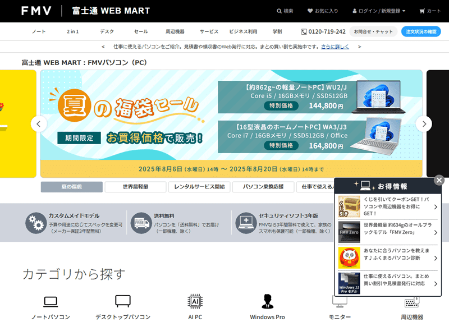Select the モニター category icon
This screenshot has width=449, height=322.
click(340, 302)
